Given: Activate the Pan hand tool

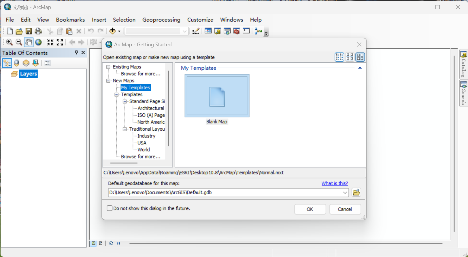Looking at the screenshot, I should tap(28, 42).
